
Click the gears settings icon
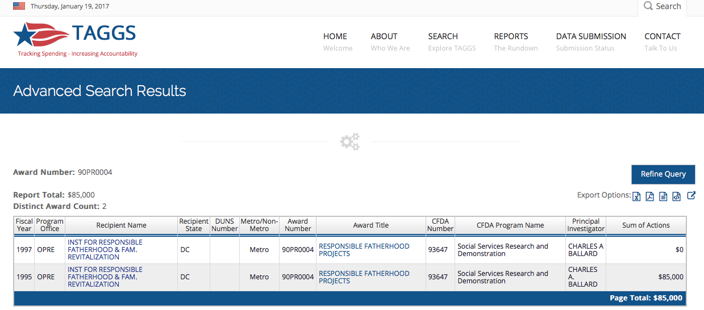pyautogui.click(x=350, y=141)
